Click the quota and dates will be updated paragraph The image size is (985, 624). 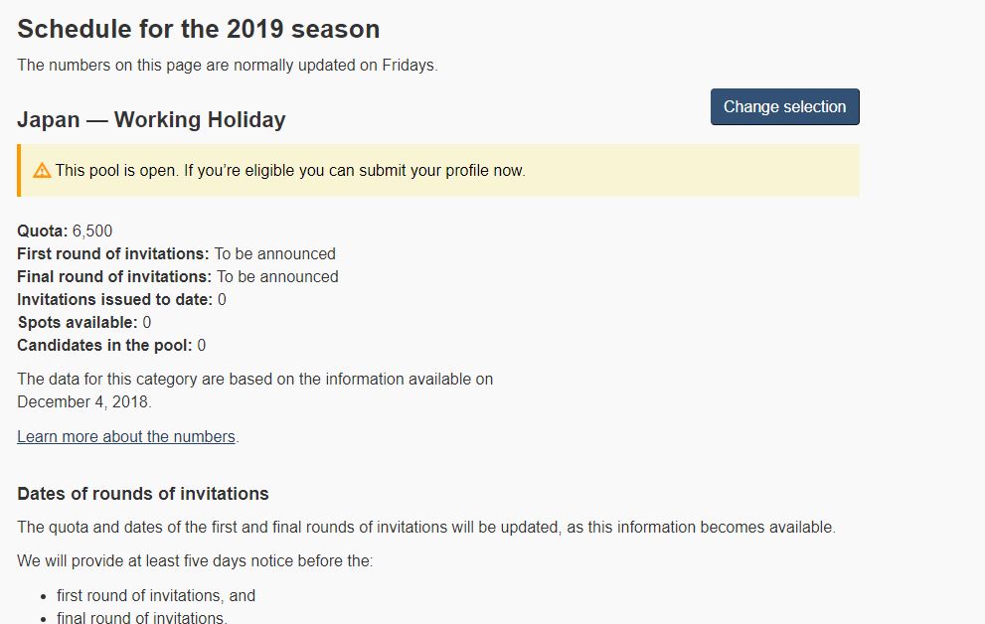(426, 528)
